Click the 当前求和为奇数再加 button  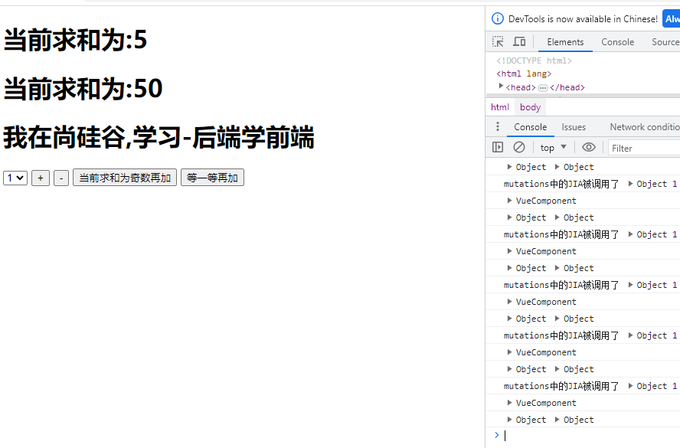125,178
